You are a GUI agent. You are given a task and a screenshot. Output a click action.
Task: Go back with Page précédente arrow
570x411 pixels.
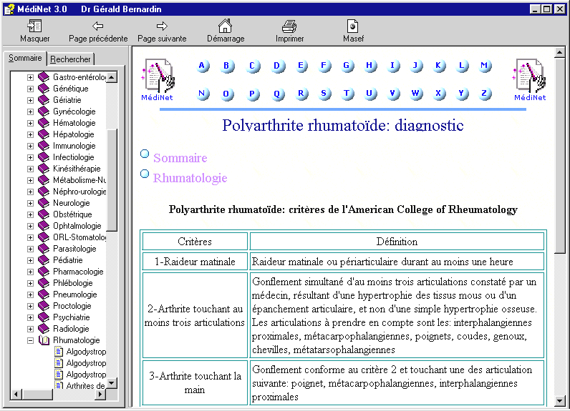click(98, 26)
